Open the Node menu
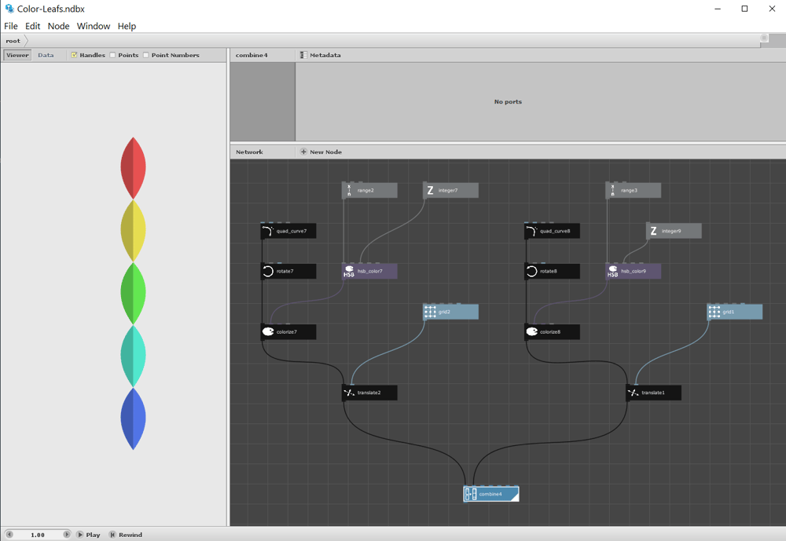Image resolution: width=786 pixels, height=541 pixels. point(59,26)
